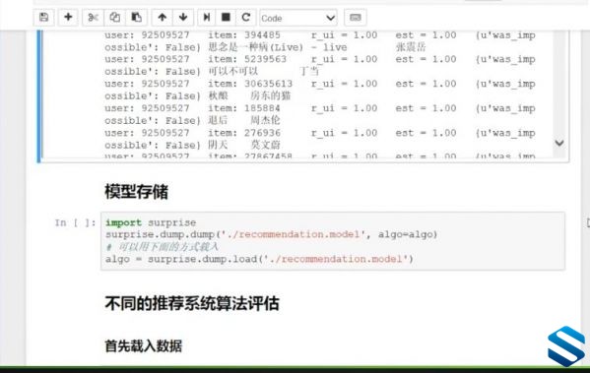The height and width of the screenshot is (373, 590).
Task: Select the 不同的推荐系统算法评估 heading
Action: (x=192, y=303)
